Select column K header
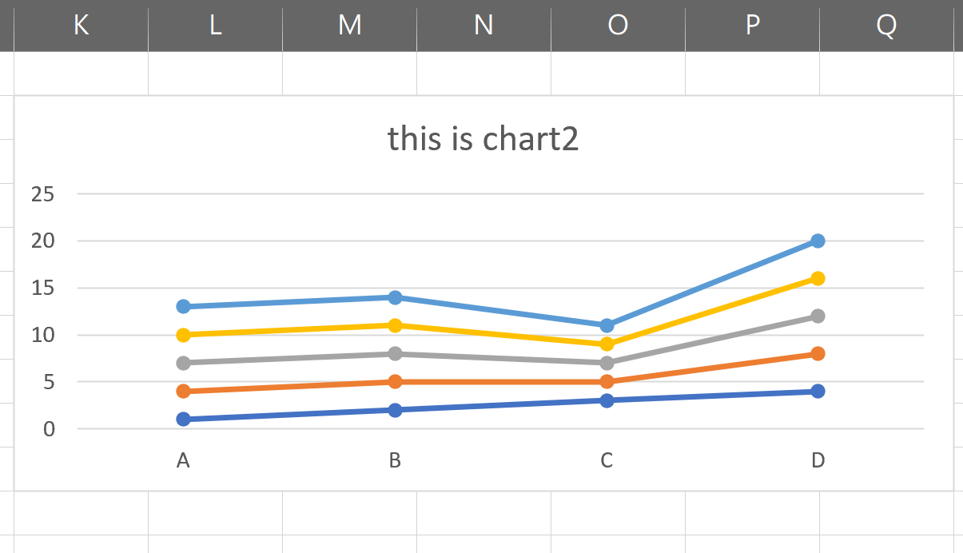The height and width of the screenshot is (553, 963). 81,26
